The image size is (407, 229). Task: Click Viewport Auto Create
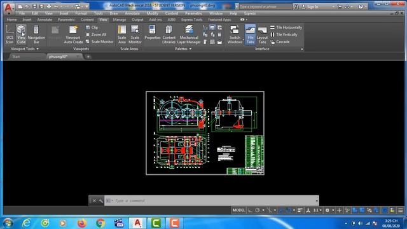click(74, 34)
